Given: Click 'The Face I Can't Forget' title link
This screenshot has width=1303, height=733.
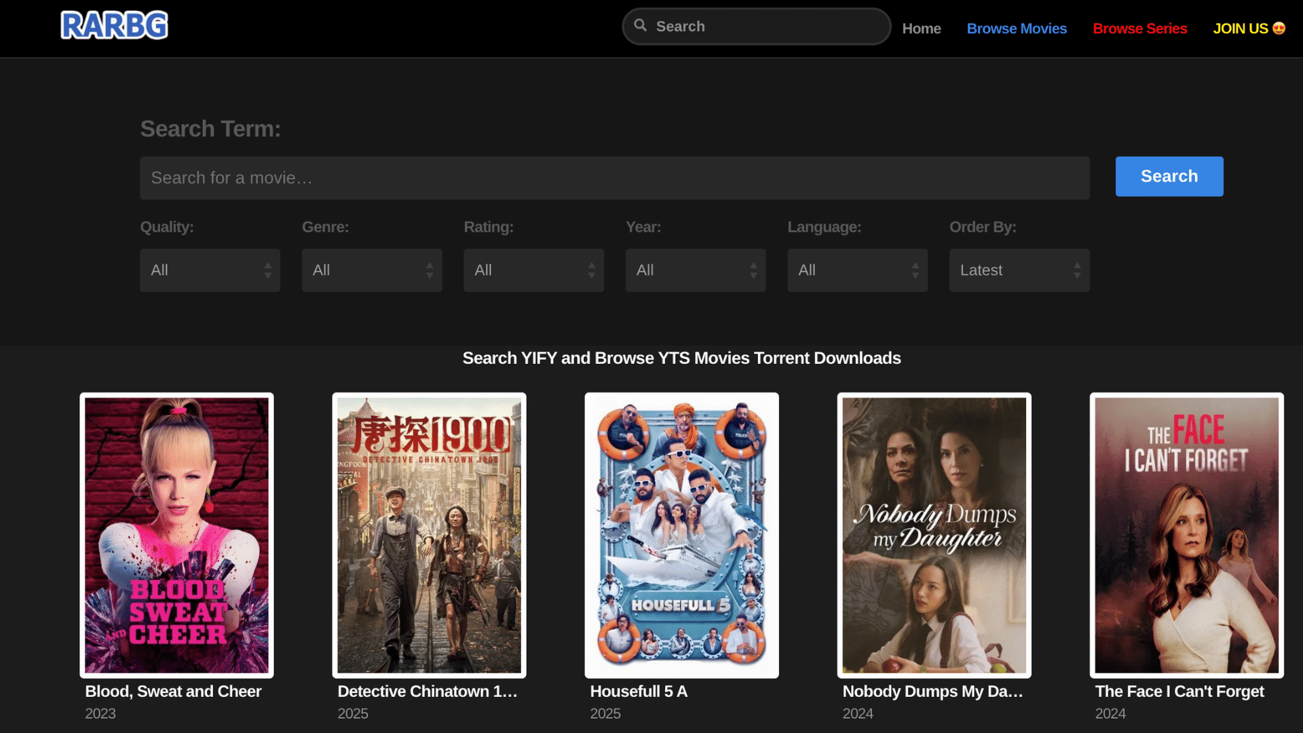Looking at the screenshot, I should coord(1179,692).
